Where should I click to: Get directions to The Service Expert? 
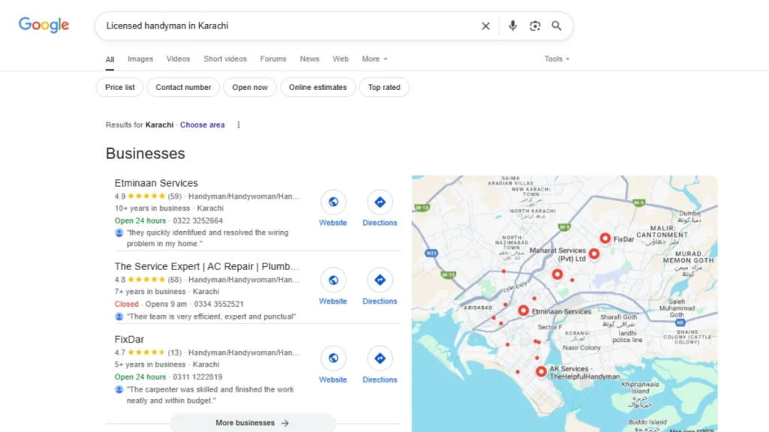pos(379,280)
